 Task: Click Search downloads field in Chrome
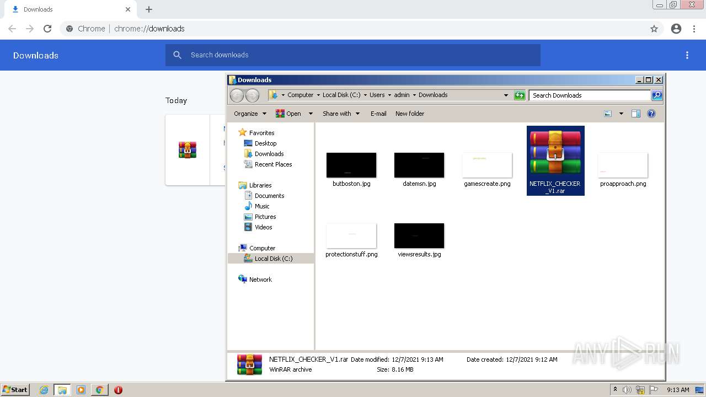tap(353, 55)
